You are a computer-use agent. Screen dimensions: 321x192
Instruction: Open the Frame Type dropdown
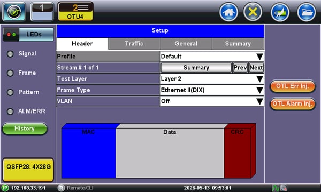[x=212, y=90]
